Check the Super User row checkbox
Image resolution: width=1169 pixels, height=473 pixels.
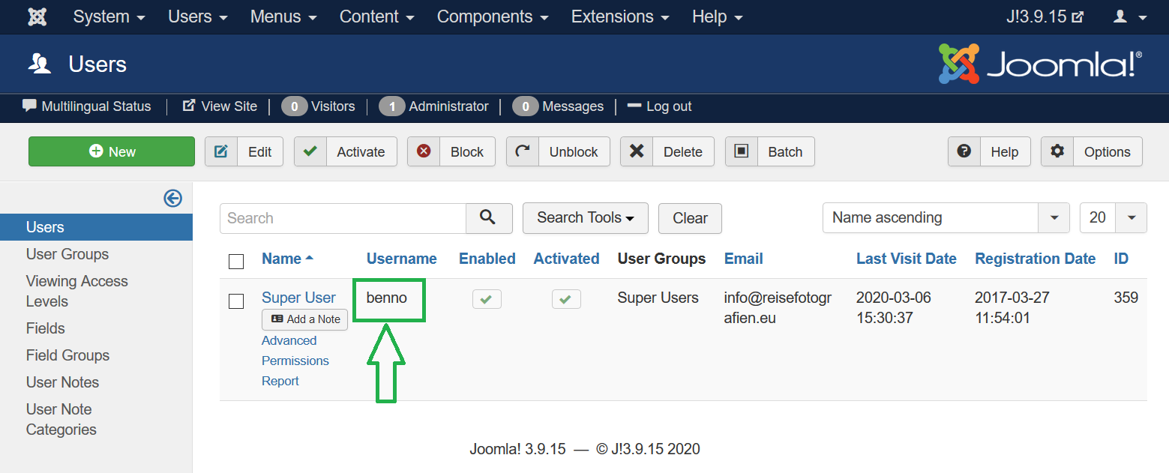(236, 301)
